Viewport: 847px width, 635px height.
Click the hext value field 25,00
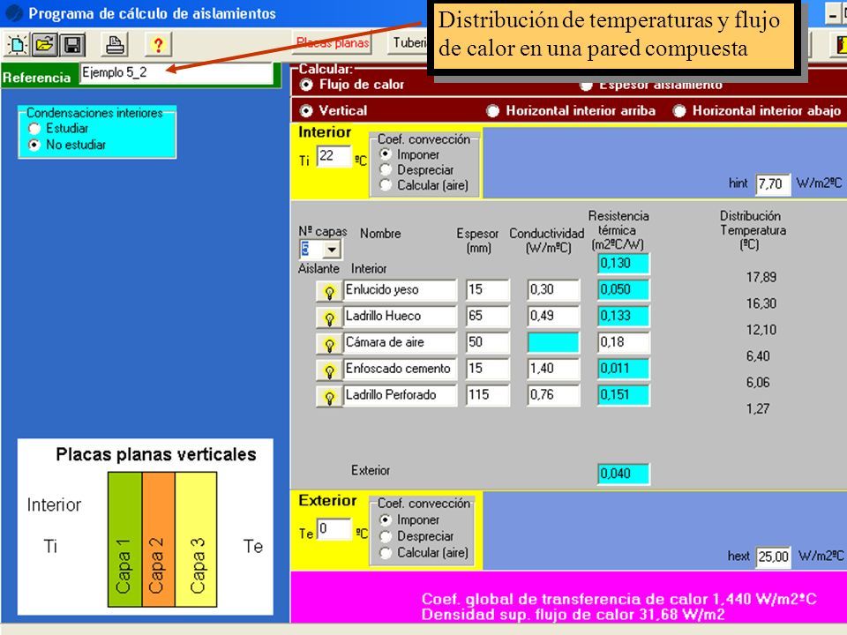(x=773, y=557)
